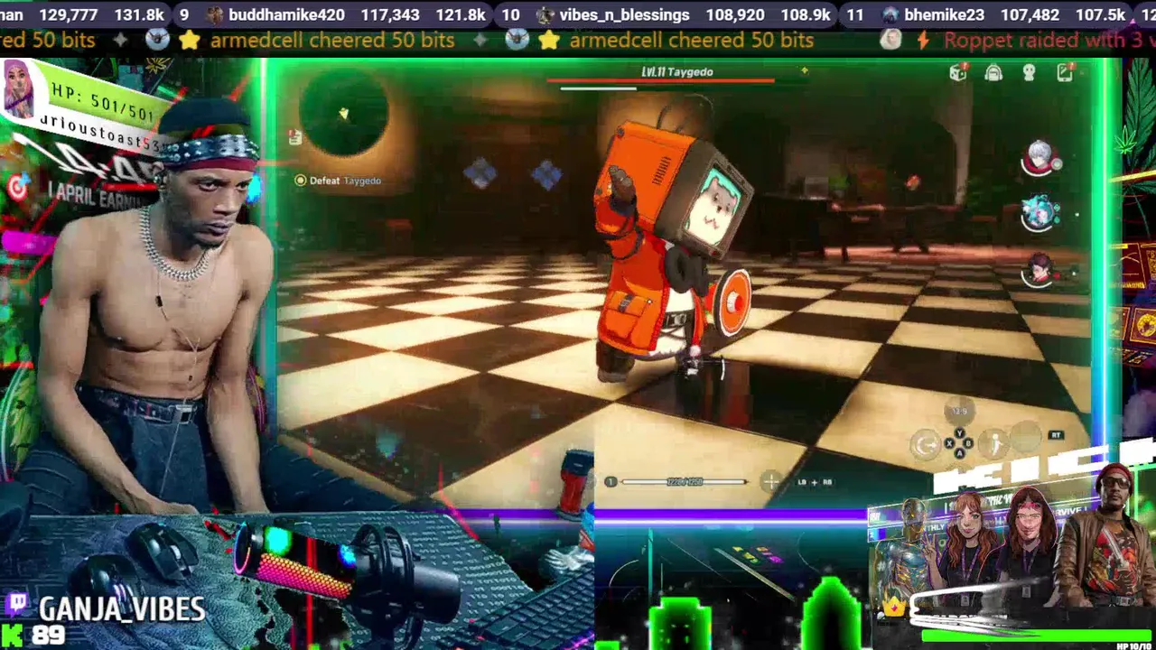The width and height of the screenshot is (1156, 650).
Task: Click the 'LVL11 Taygedo' enemy name
Action: point(677,71)
